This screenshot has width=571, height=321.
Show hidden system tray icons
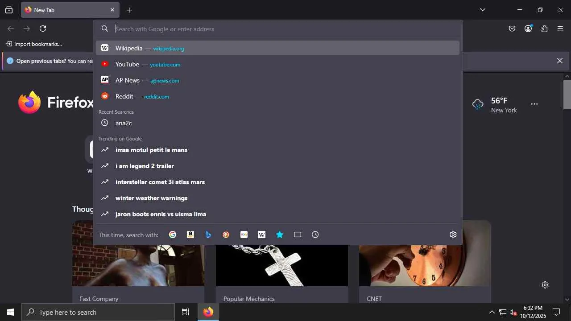coord(492,312)
